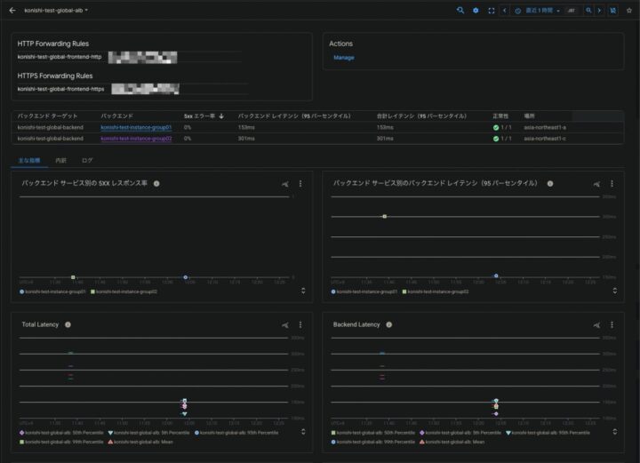This screenshot has width=640, height=463.
Task: Open the time range dropdown showing 直近1時間
Action: 539,10
